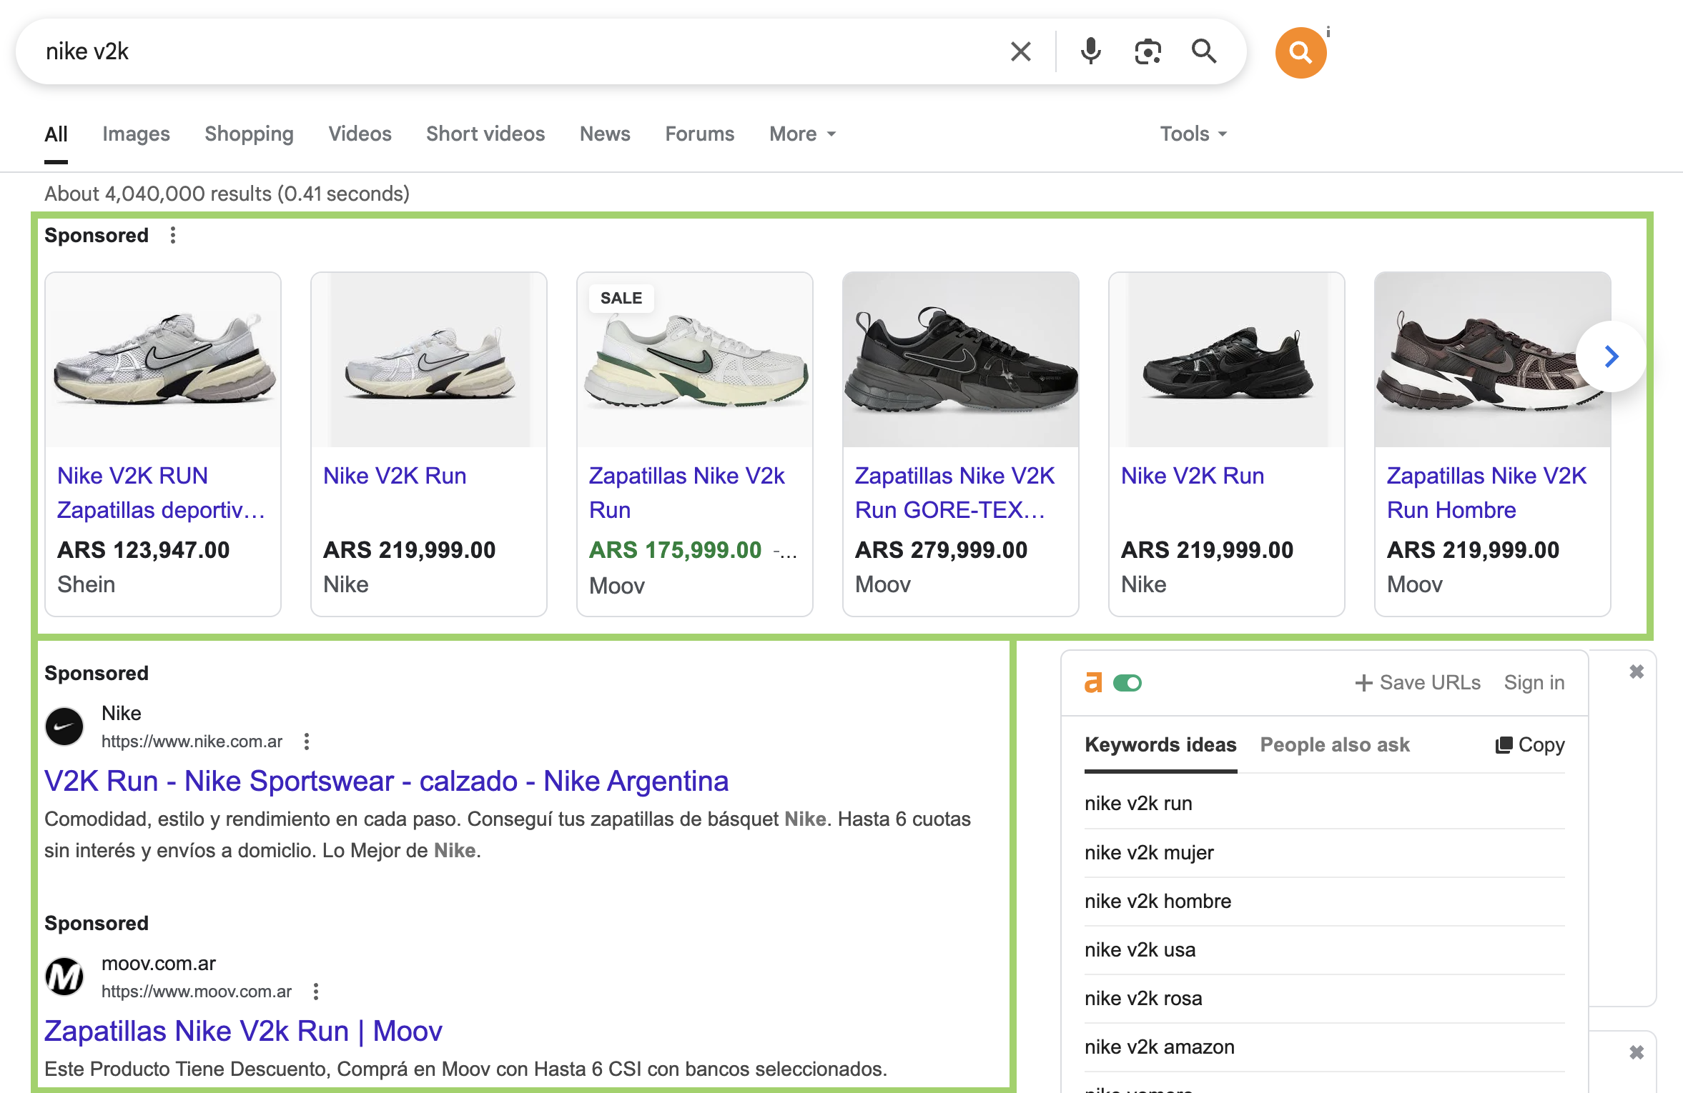The width and height of the screenshot is (1683, 1093).
Task: Switch to the Shopping tab
Action: coord(249,134)
